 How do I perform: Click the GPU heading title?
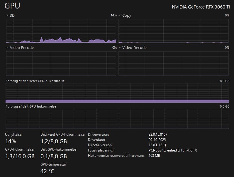coord(12,6)
